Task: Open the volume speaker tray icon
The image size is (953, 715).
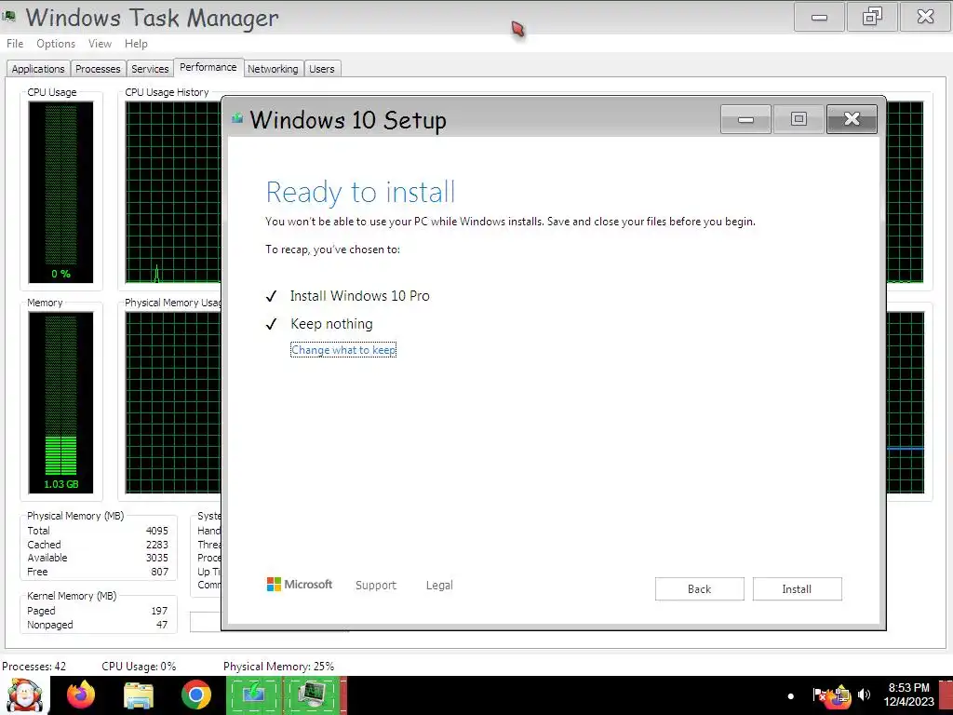Action: point(864,695)
